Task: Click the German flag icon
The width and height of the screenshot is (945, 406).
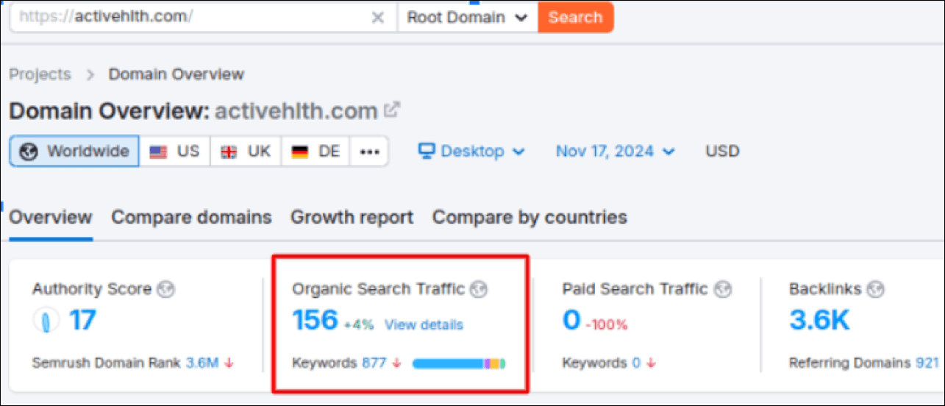Action: pyautogui.click(x=300, y=152)
